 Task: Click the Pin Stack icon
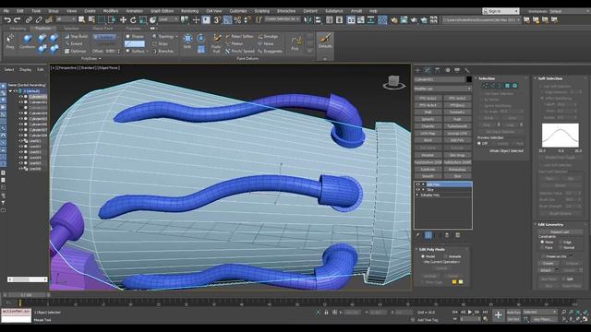417,235
